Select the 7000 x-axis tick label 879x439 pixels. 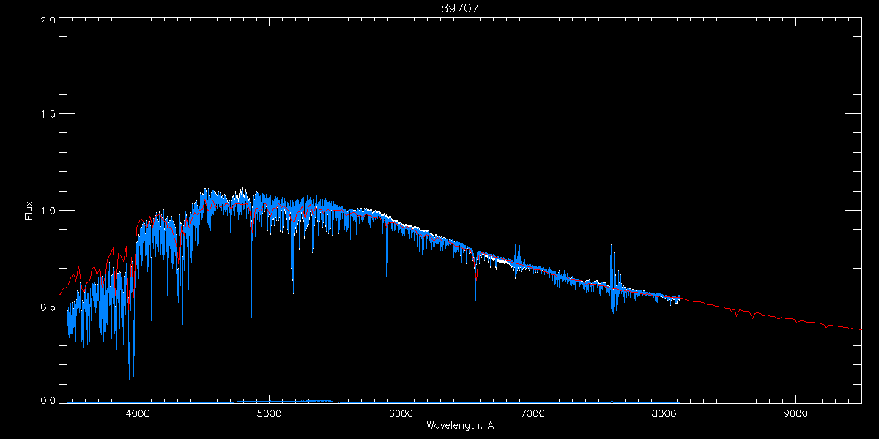pyautogui.click(x=533, y=413)
